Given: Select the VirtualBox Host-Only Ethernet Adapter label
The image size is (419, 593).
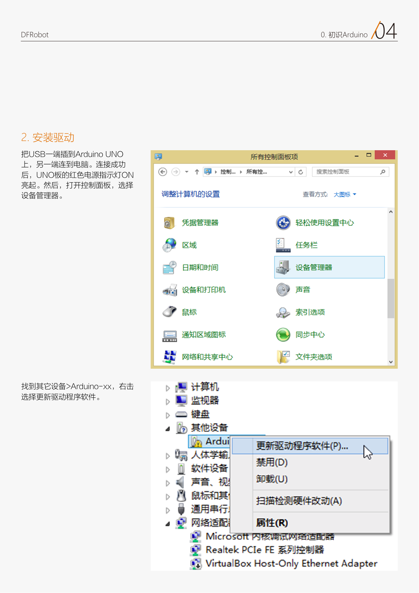Looking at the screenshot, I should pos(291,564).
